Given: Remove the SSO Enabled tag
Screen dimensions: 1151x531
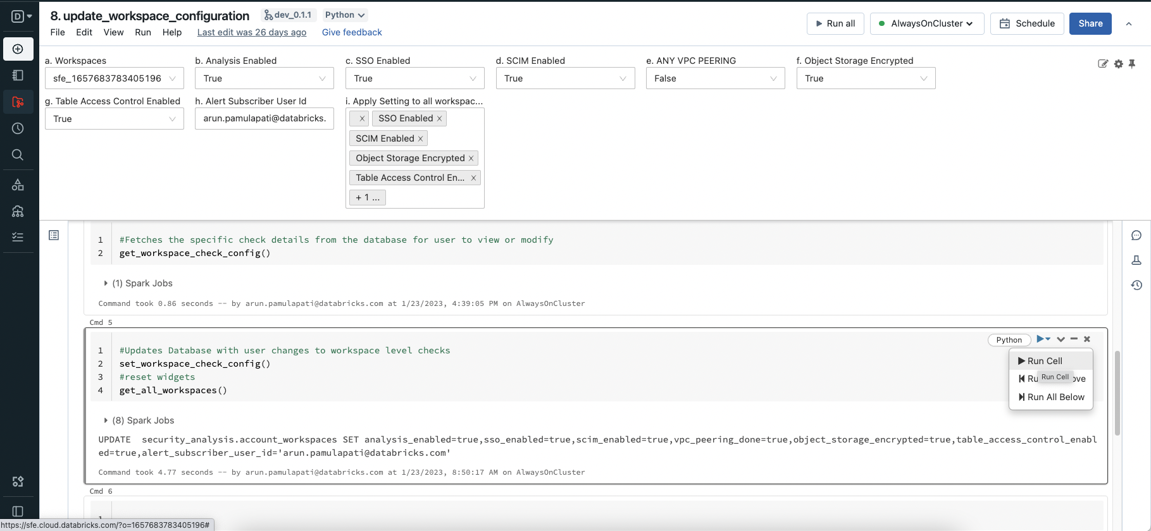Looking at the screenshot, I should (x=439, y=119).
